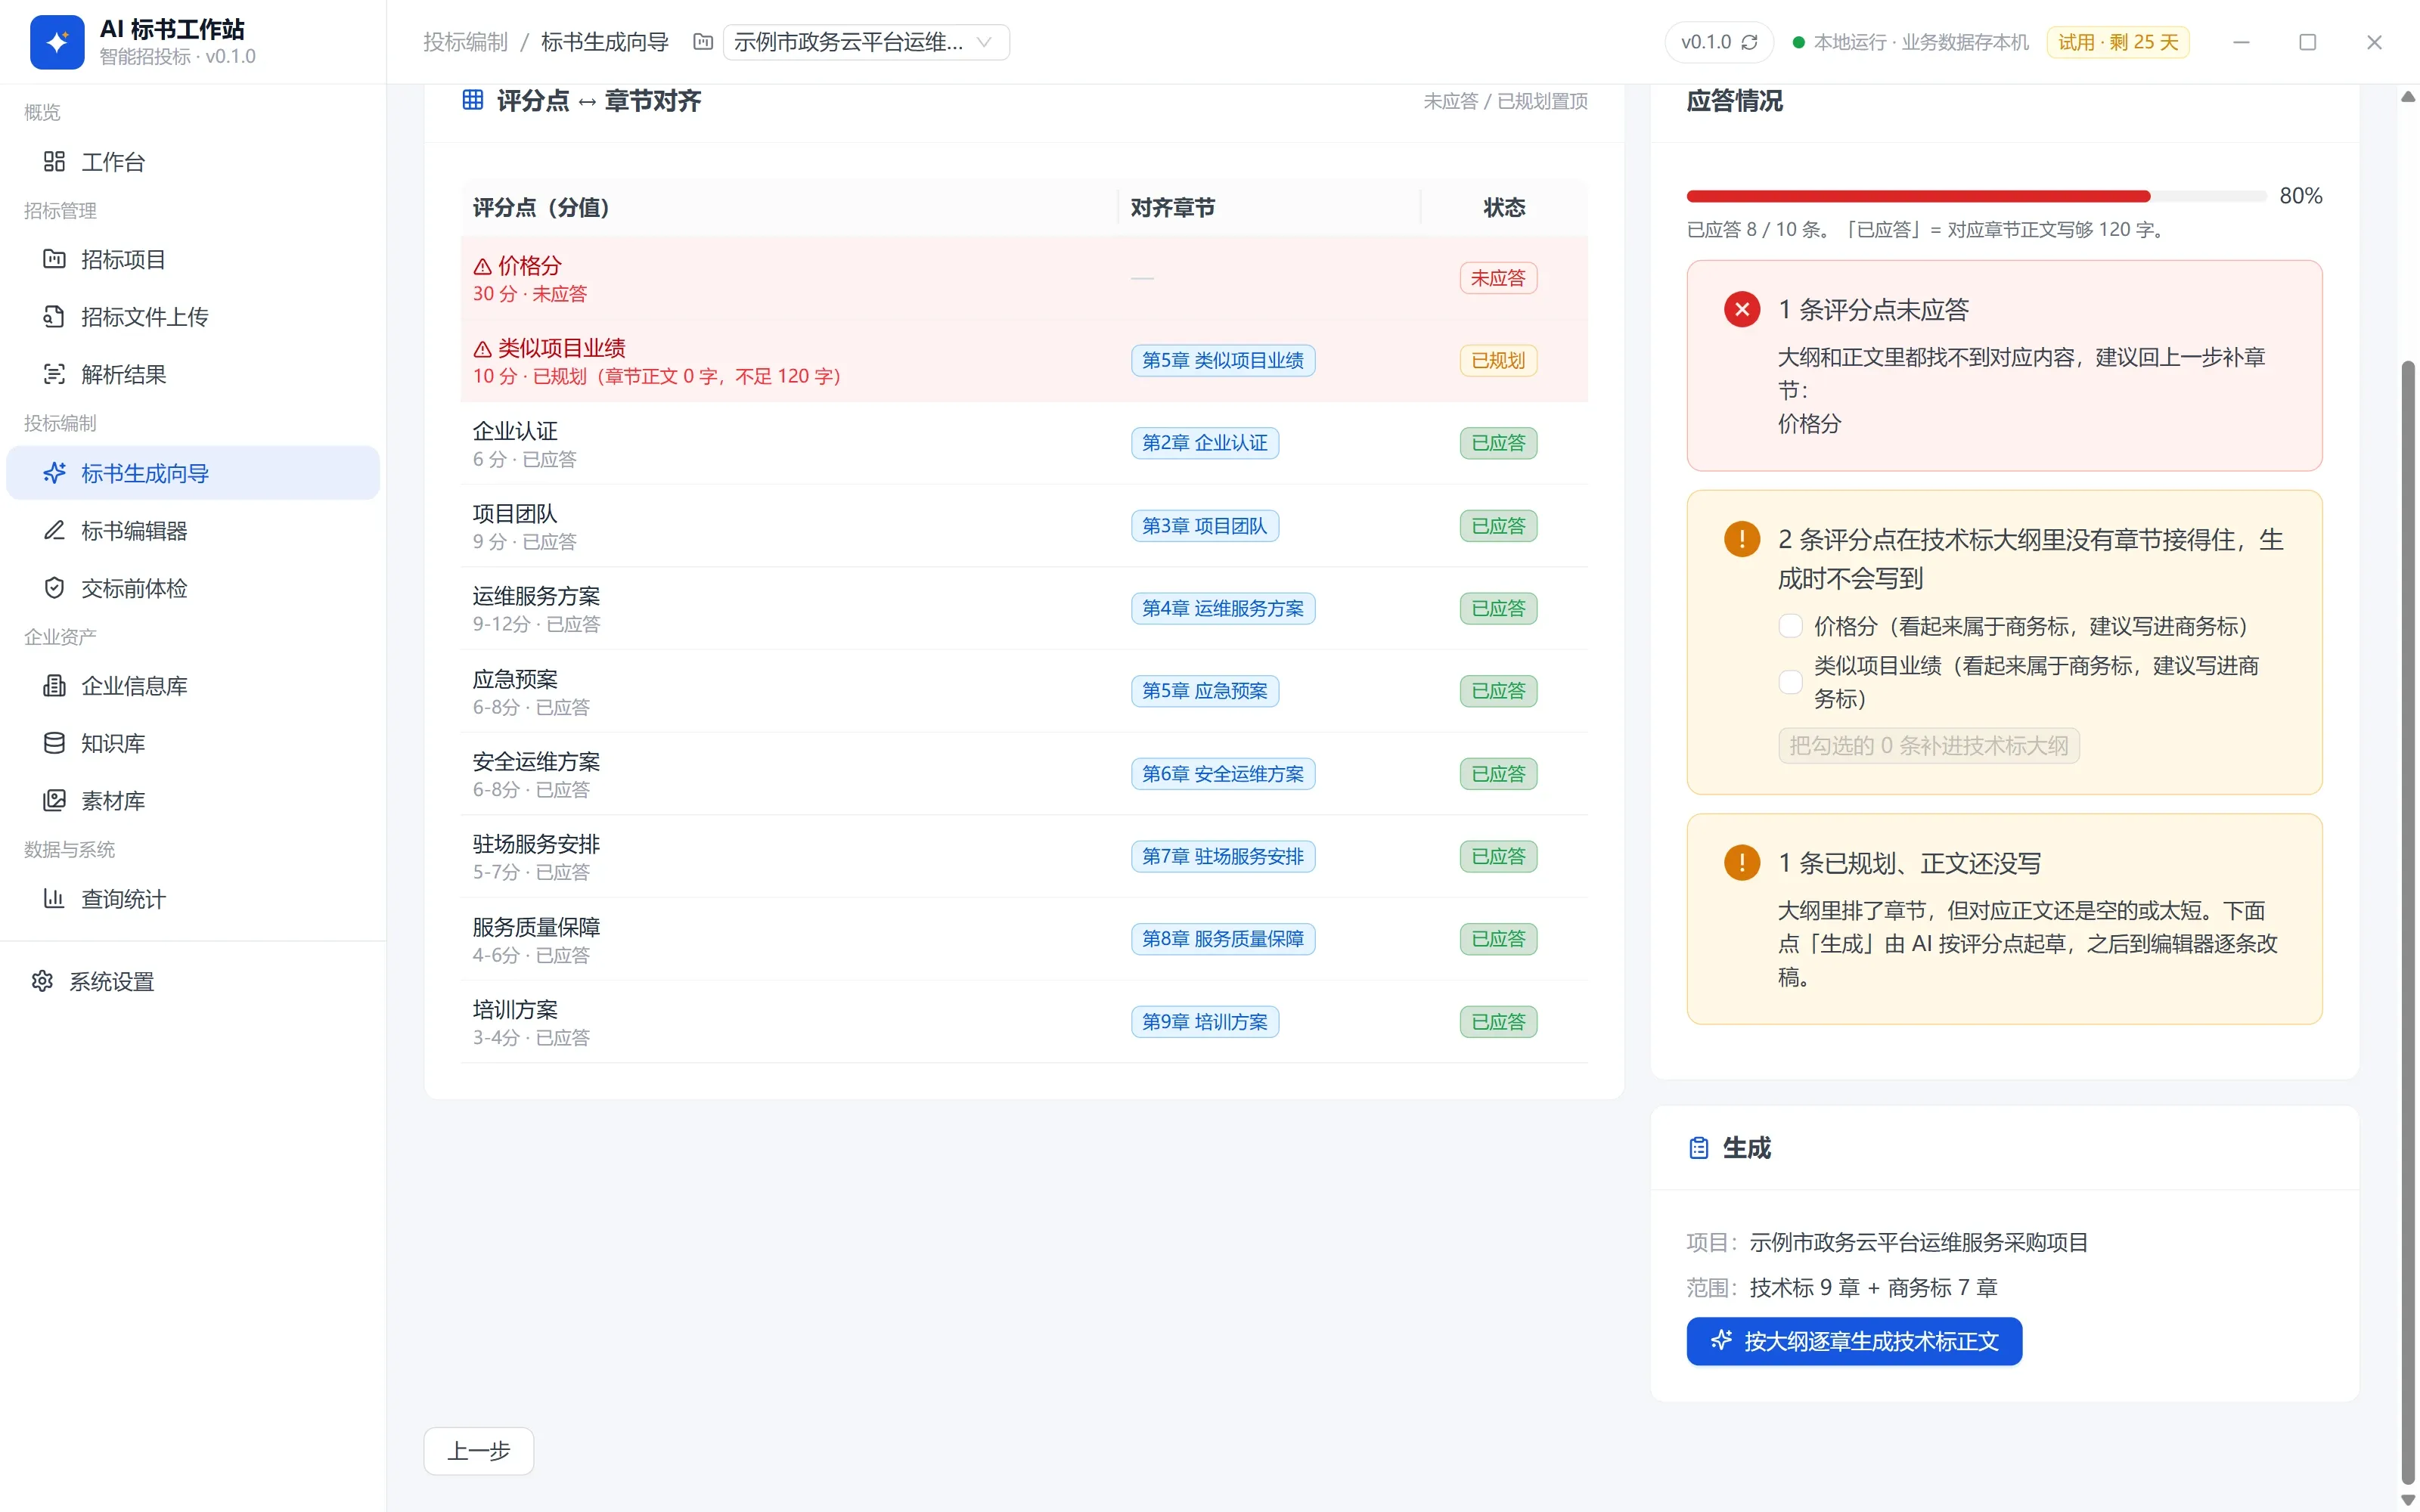Screen dimensions: 2420x1512
Task: Click the 上一步 button
Action: [479, 1451]
